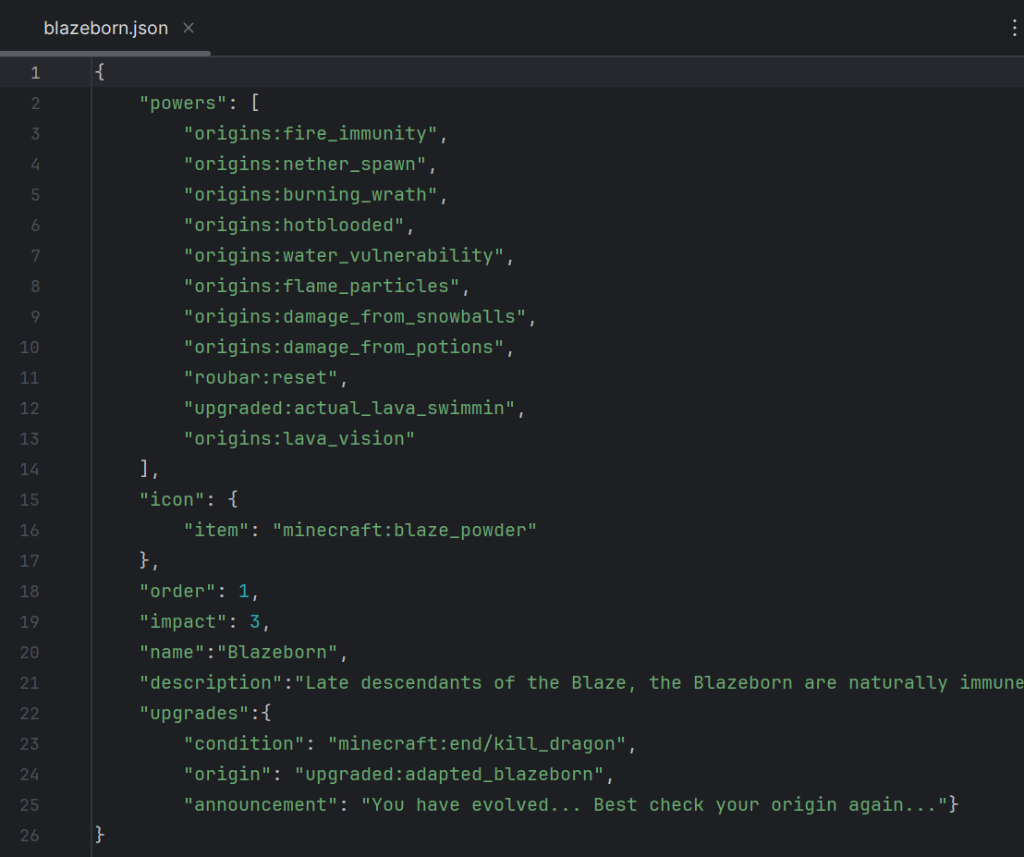
Task: Click the order value 1
Action: [x=244, y=591]
